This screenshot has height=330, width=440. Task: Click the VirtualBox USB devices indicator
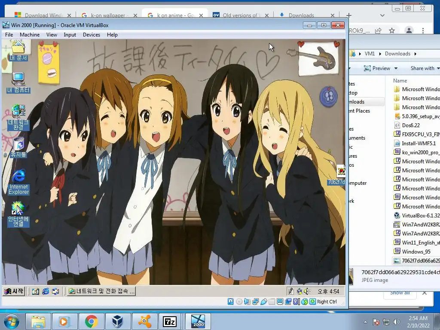pyautogui.click(x=264, y=302)
